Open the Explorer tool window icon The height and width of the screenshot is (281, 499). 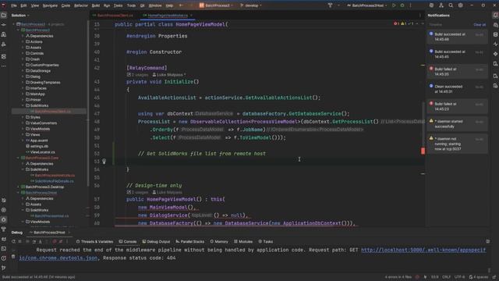coord(4,16)
